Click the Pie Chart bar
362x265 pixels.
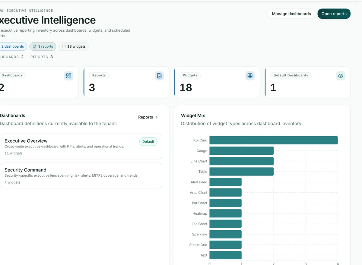coord(226,224)
